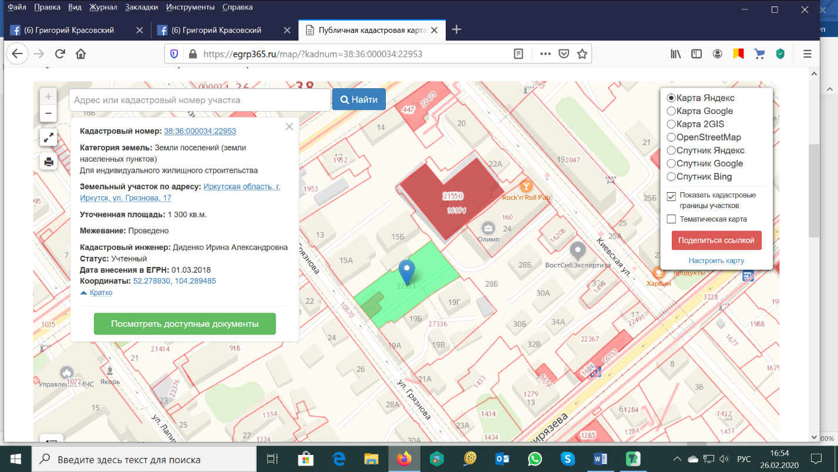The width and height of the screenshot is (838, 472).
Task: Open Firefox account icon
Action: 718,53
